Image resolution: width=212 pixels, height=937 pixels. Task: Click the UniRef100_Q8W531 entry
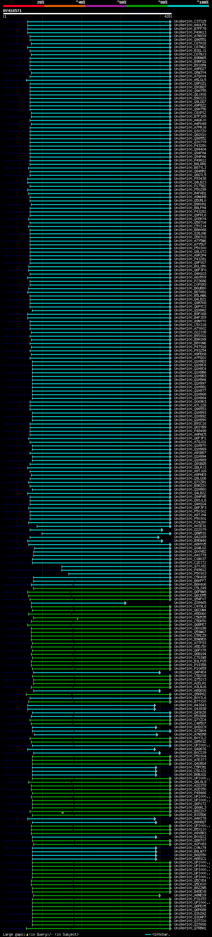tap(190, 533)
